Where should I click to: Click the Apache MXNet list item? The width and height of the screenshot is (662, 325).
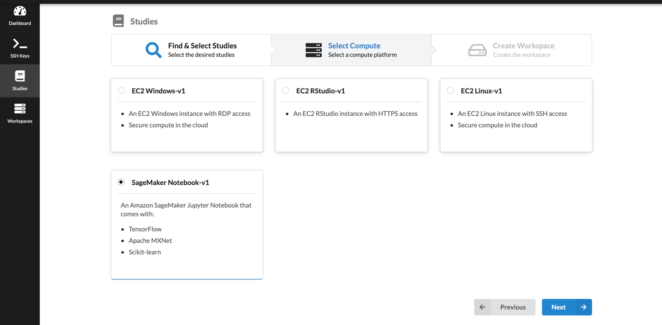click(x=150, y=240)
